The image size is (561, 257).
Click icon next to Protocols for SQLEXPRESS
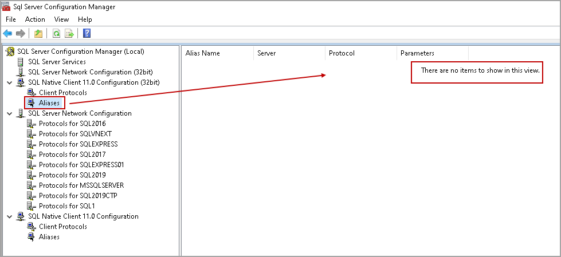pos(32,144)
